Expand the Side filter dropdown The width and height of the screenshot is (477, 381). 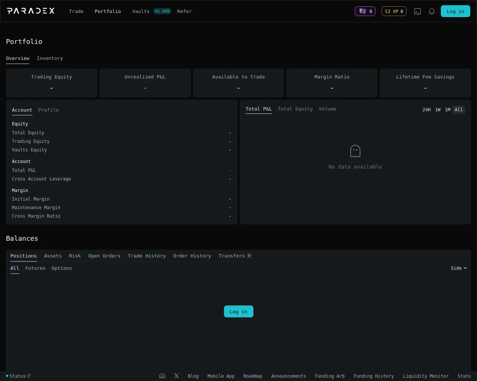coord(458,268)
